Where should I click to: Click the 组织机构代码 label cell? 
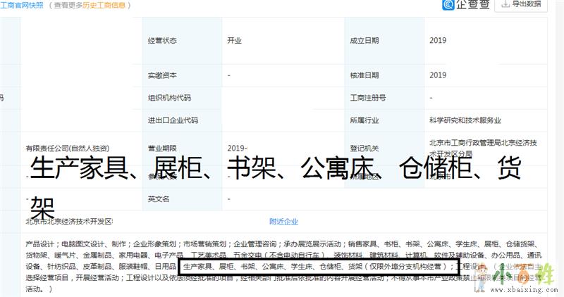coord(169,98)
